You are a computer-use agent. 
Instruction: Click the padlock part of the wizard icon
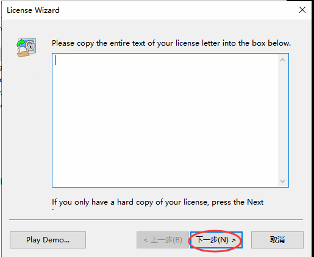pyautogui.click(x=30, y=46)
